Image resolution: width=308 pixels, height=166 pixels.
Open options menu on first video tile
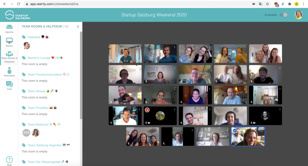(140, 47)
